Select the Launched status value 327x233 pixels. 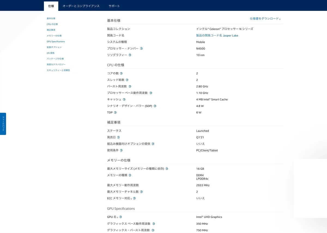pyautogui.click(x=202, y=131)
